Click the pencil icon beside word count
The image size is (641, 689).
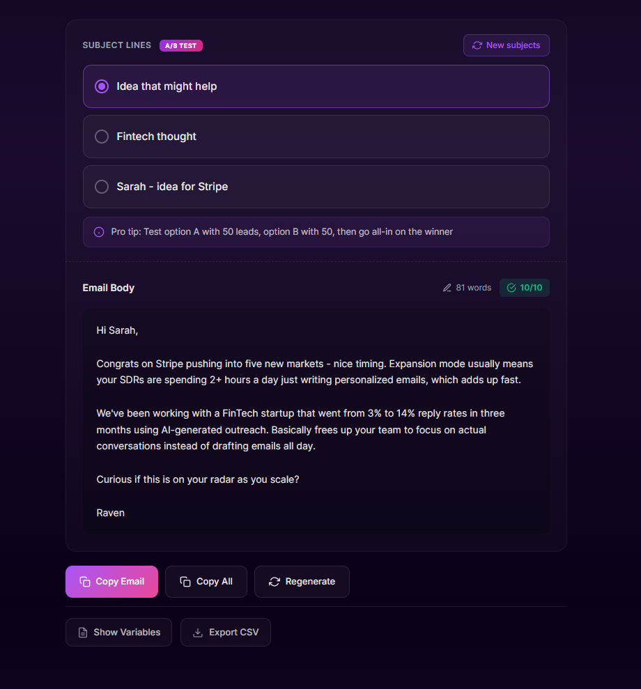[x=447, y=287]
